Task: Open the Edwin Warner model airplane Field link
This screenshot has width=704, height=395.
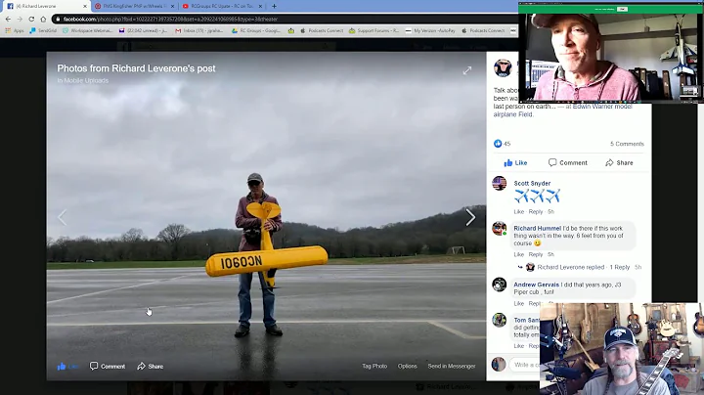Action: pos(563,110)
